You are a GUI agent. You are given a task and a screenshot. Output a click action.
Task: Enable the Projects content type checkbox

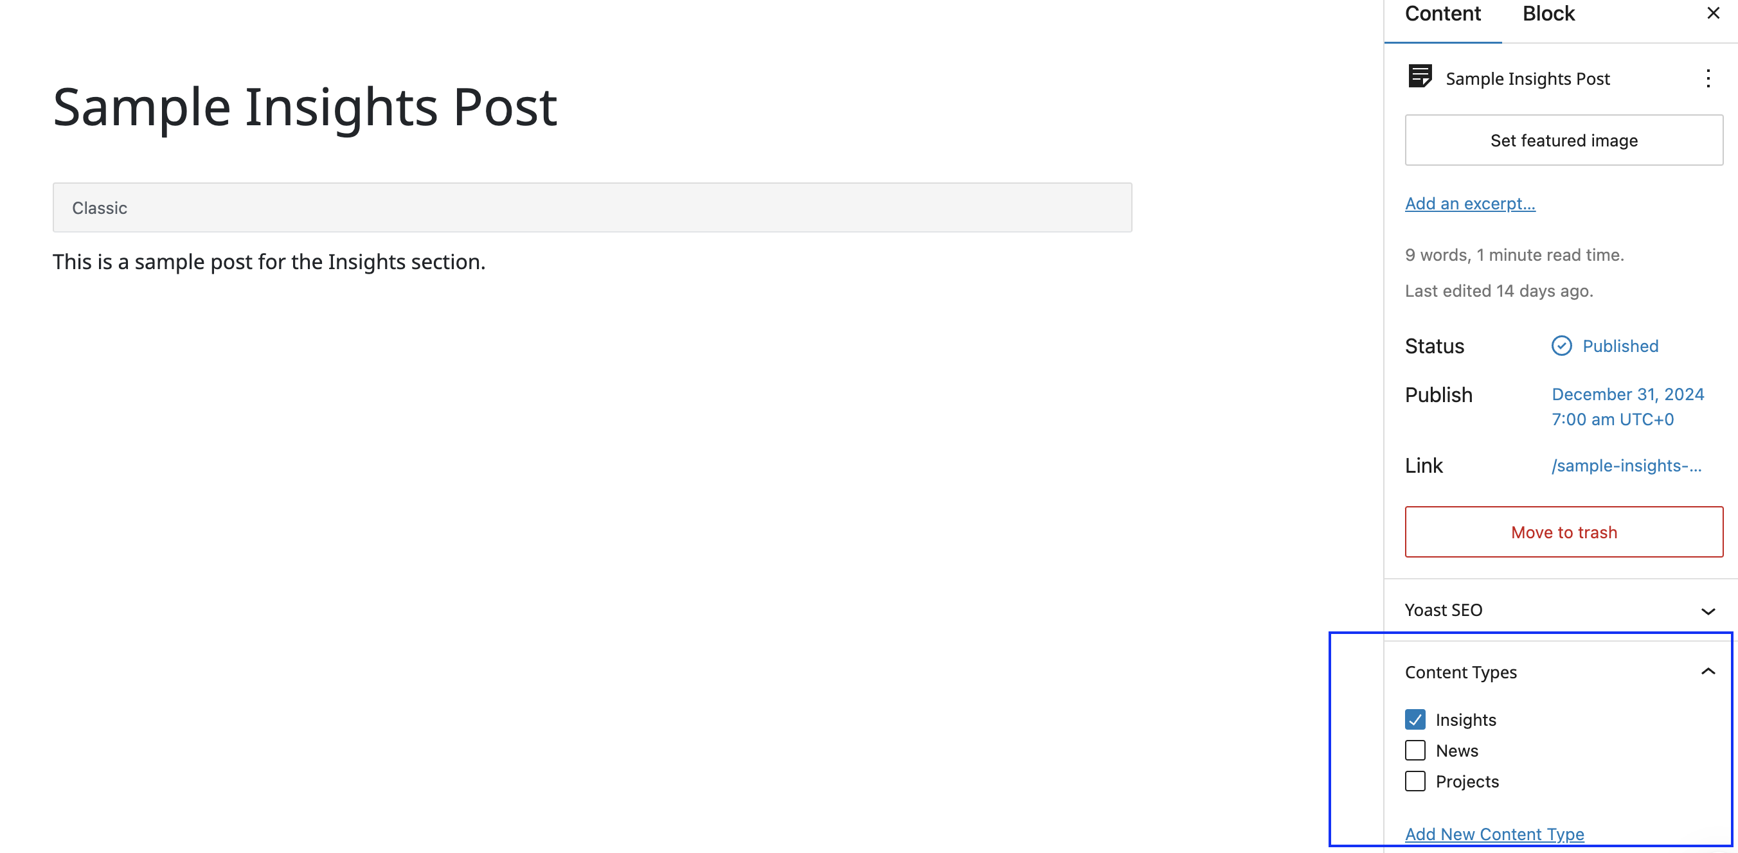click(x=1415, y=782)
